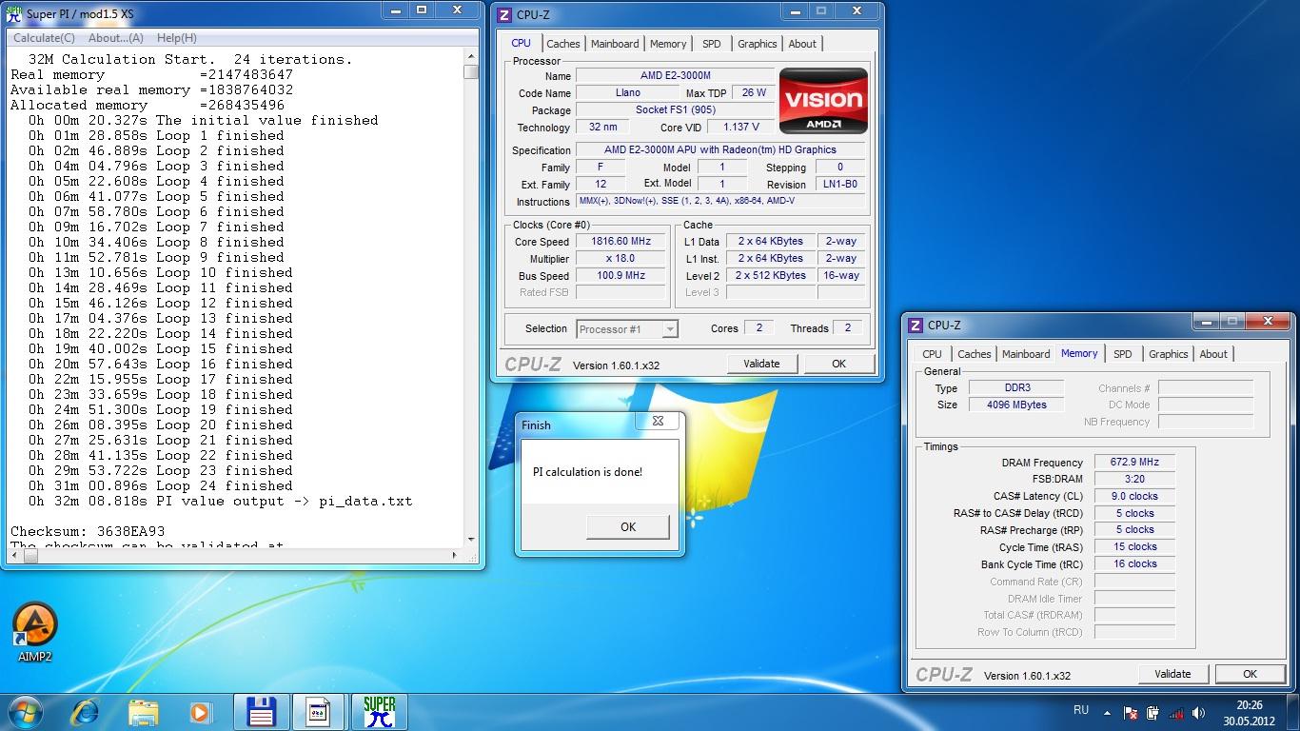This screenshot has width=1300, height=731.
Task: Click the Name field AMD E2-3000M
Action: coord(676,76)
